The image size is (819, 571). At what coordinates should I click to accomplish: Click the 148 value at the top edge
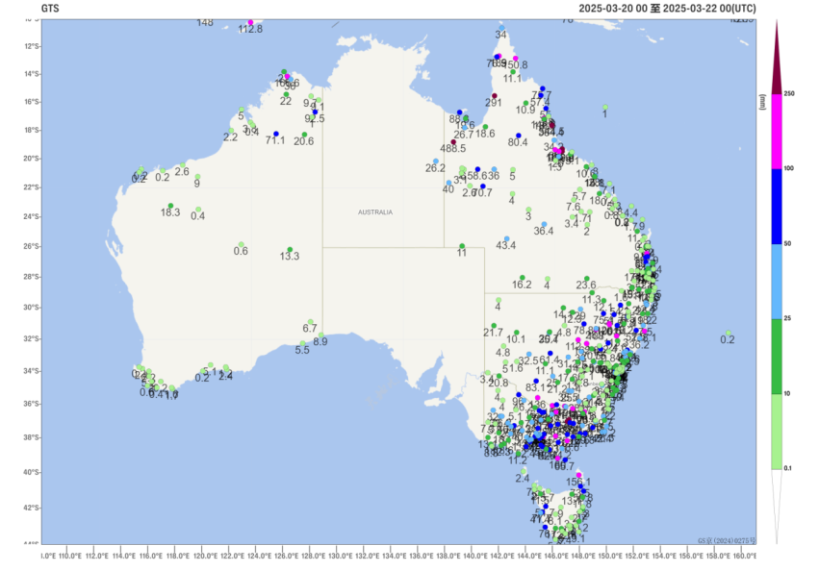(205, 22)
